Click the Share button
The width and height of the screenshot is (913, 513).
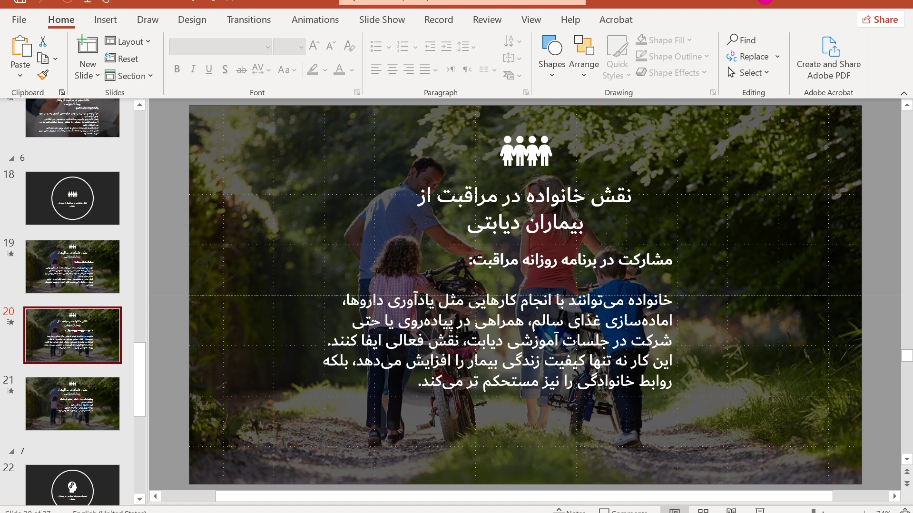click(880, 20)
